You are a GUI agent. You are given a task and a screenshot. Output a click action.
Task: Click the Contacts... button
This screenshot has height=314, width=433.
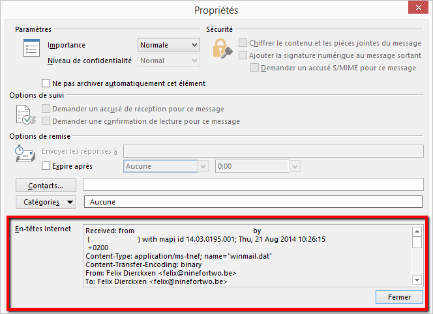(x=45, y=186)
